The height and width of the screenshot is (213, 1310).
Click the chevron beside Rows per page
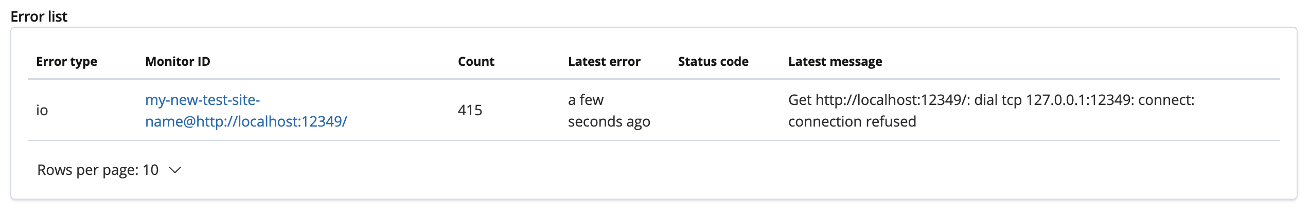[175, 170]
